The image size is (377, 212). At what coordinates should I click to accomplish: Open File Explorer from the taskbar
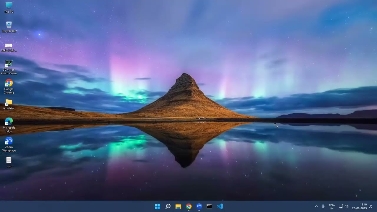point(178,206)
